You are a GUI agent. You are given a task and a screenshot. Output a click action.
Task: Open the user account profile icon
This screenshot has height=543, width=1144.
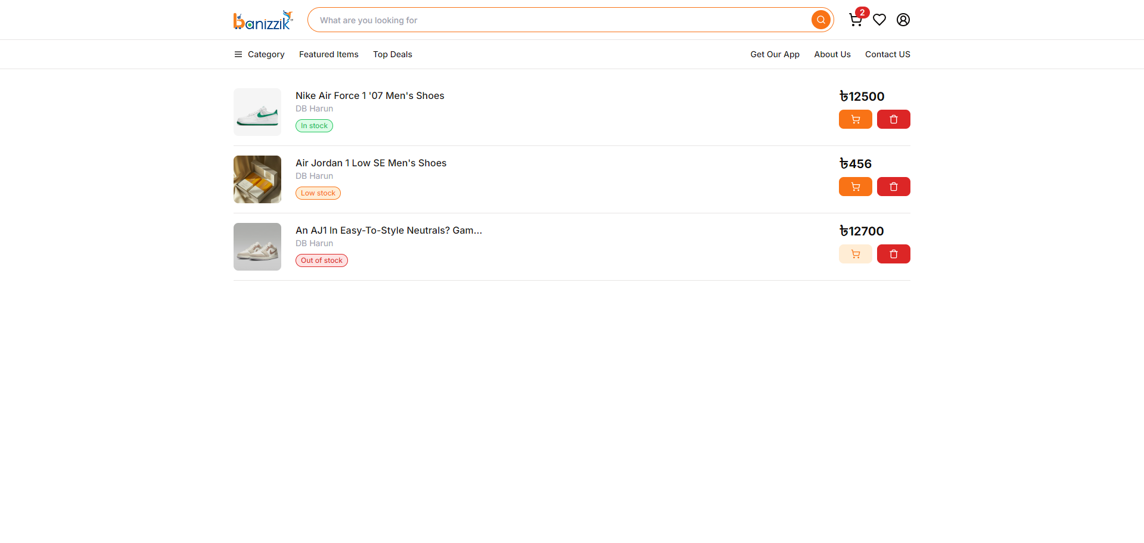[x=903, y=20]
